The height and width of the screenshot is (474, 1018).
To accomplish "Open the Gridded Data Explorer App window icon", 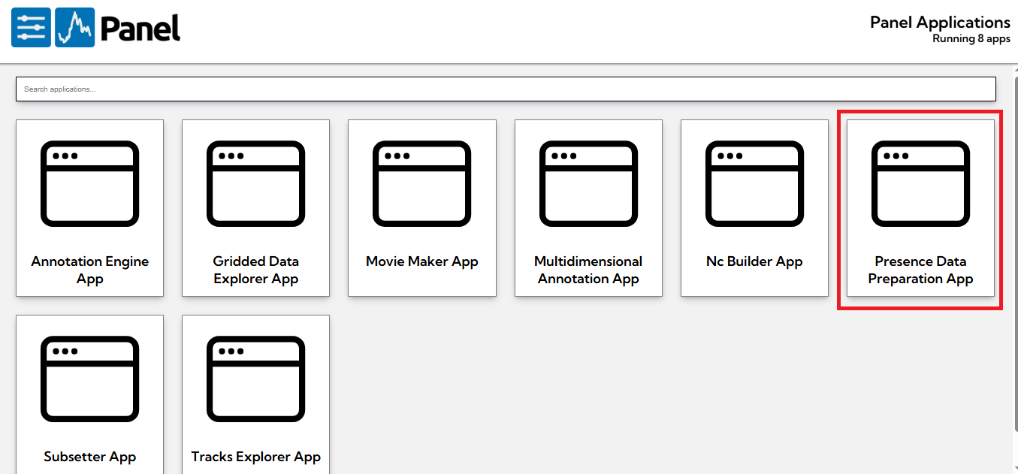I will coord(255,183).
